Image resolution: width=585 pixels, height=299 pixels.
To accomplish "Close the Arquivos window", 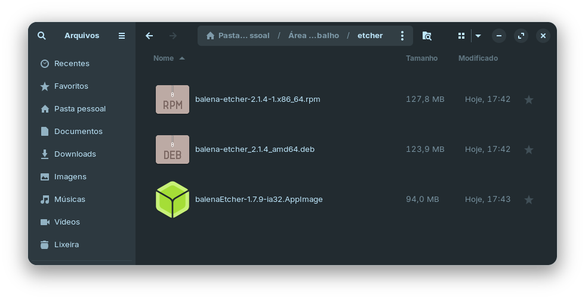I will (x=543, y=36).
